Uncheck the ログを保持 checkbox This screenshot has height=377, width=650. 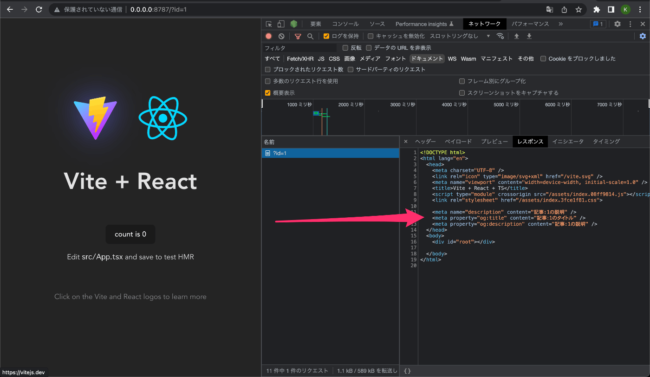(326, 36)
